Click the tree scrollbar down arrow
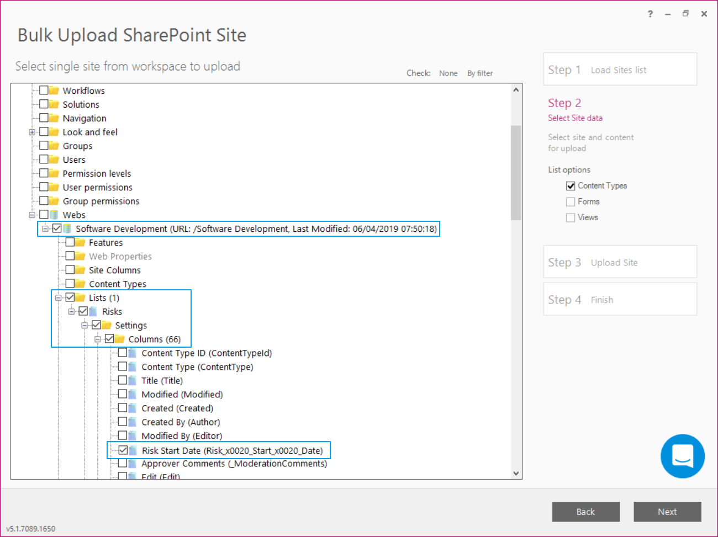The height and width of the screenshot is (537, 718). tap(516, 473)
